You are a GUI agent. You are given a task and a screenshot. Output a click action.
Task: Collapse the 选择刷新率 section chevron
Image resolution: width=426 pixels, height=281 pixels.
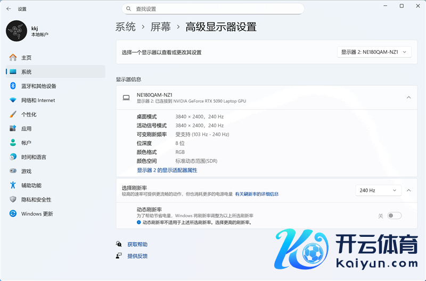408,190
